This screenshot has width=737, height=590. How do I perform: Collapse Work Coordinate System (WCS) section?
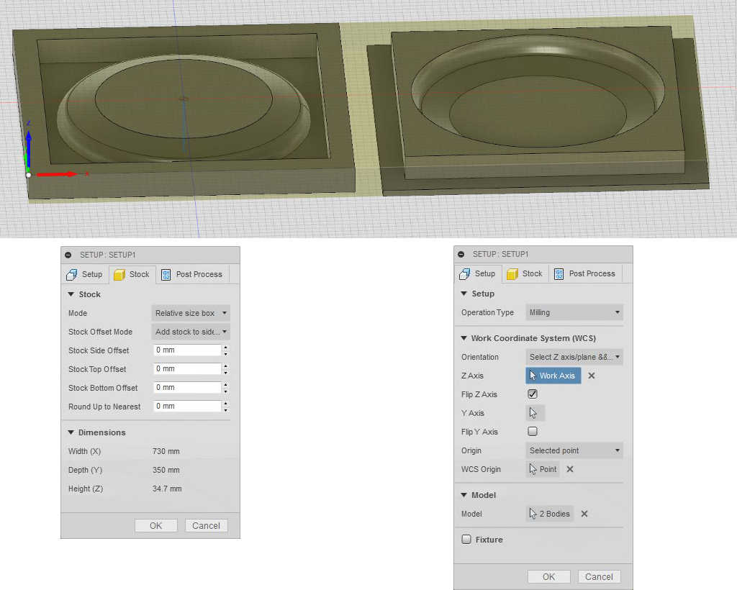pos(464,337)
